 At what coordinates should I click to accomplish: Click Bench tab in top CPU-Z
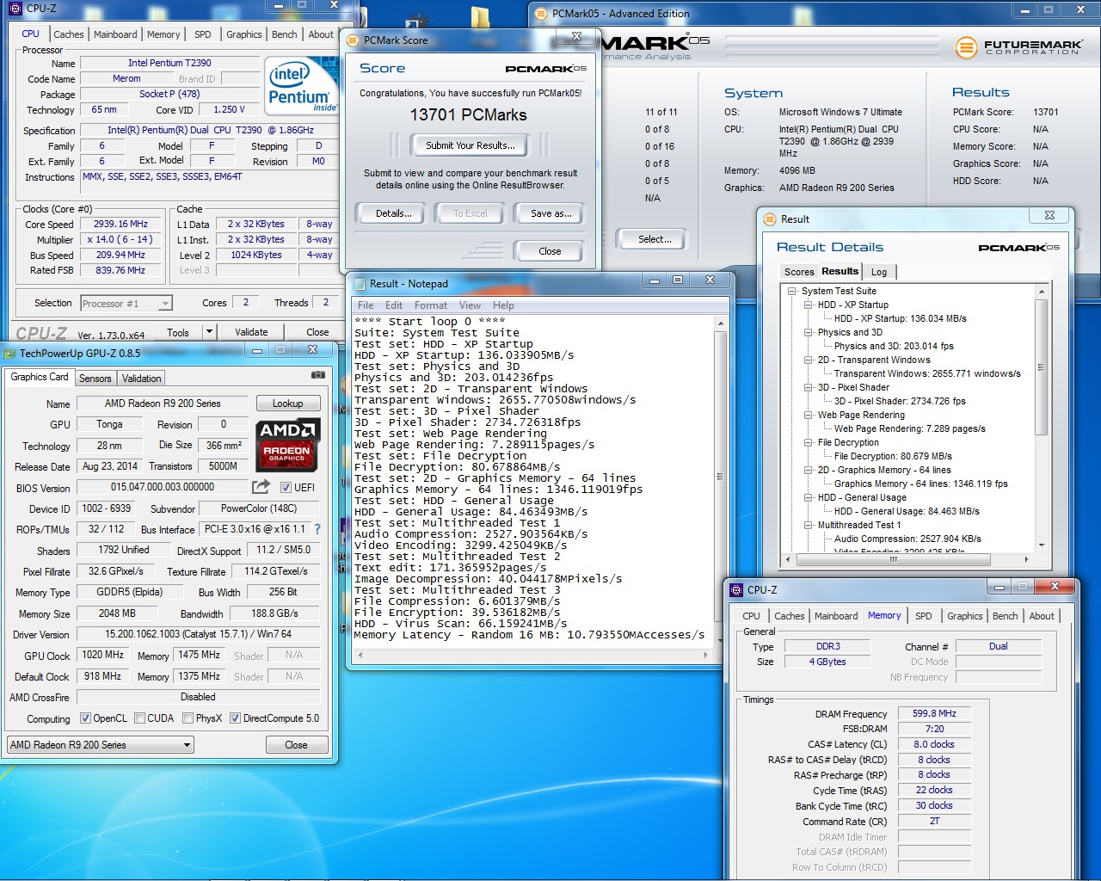pyautogui.click(x=285, y=34)
